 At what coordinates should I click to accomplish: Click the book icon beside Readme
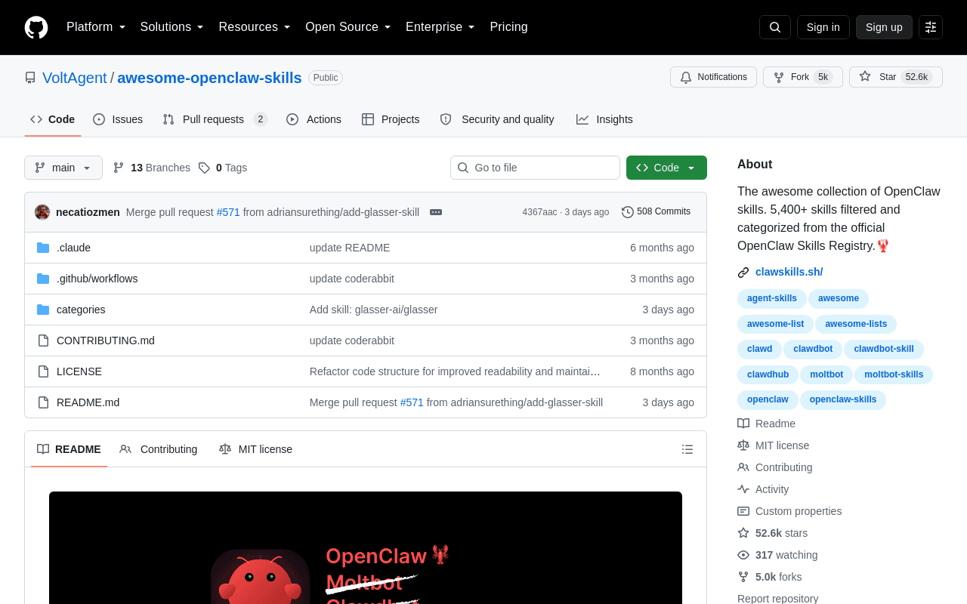tap(743, 424)
